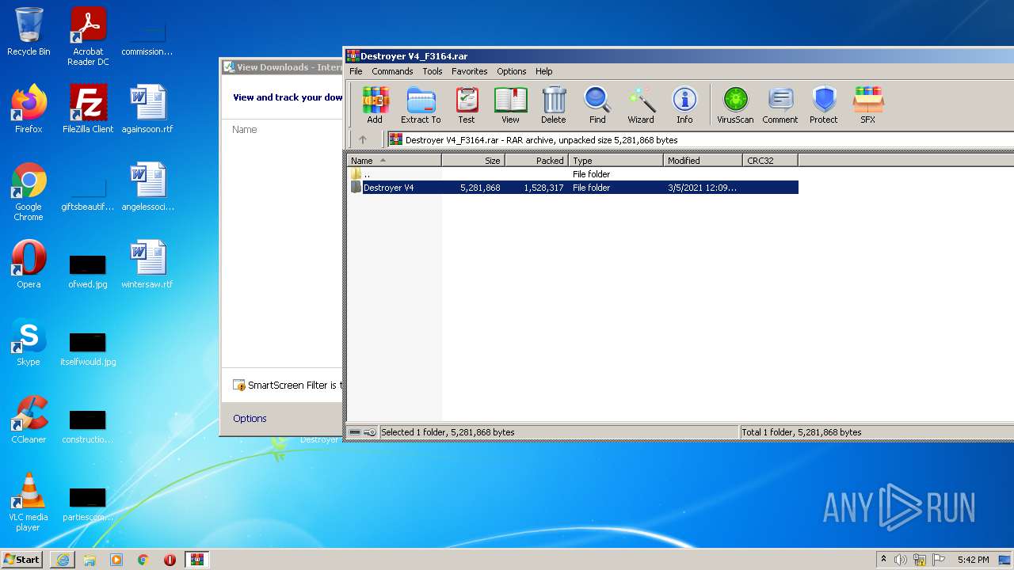Sort by the CRC32 column header
Screen dimensions: 1014x570
[x=770, y=160]
